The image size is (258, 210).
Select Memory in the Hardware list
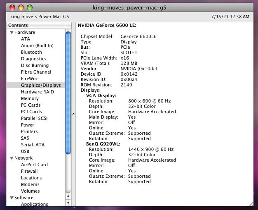pos(30,98)
